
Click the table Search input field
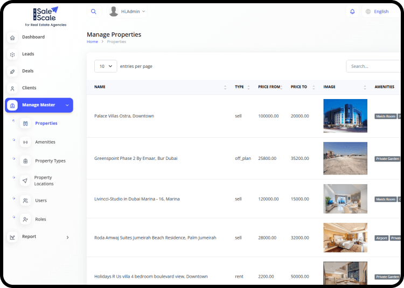374,66
